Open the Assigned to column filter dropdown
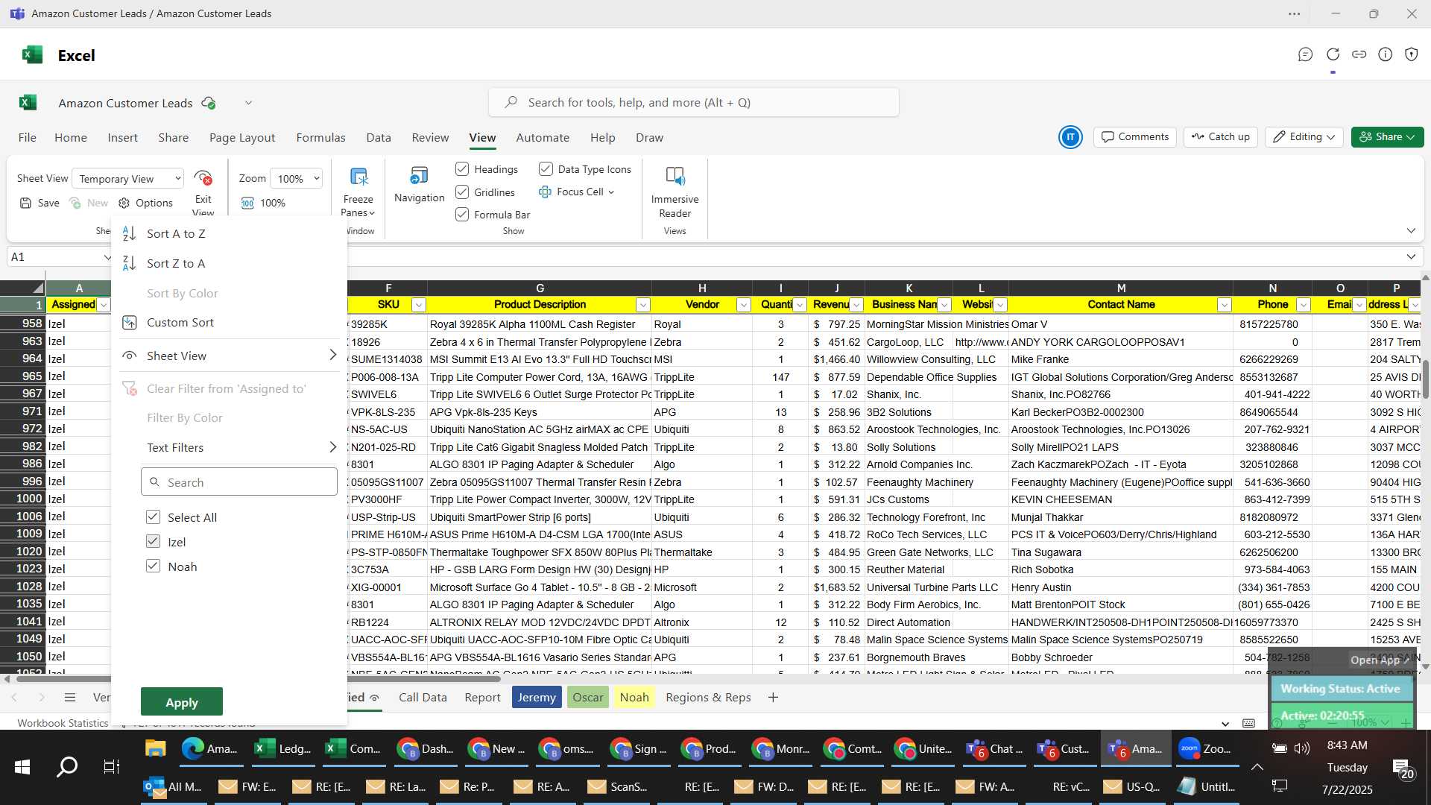1431x805 pixels. pos(104,305)
